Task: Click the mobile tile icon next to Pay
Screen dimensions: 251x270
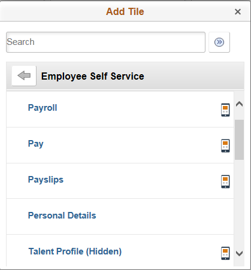Action: [225, 145]
